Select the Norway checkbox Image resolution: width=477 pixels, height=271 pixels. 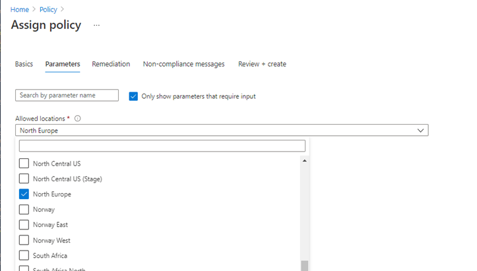pyautogui.click(x=24, y=210)
